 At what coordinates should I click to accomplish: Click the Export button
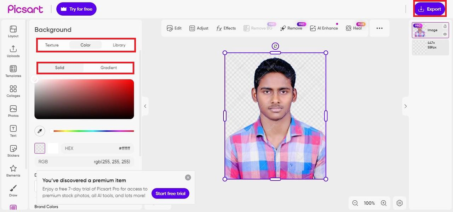point(430,9)
